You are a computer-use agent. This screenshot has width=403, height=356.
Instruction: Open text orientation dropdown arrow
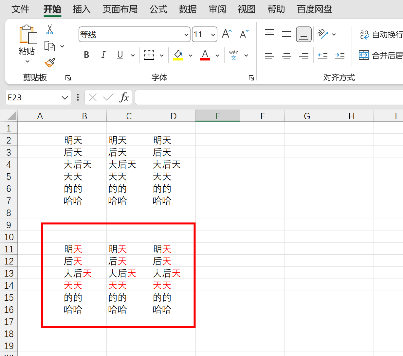tap(334, 34)
